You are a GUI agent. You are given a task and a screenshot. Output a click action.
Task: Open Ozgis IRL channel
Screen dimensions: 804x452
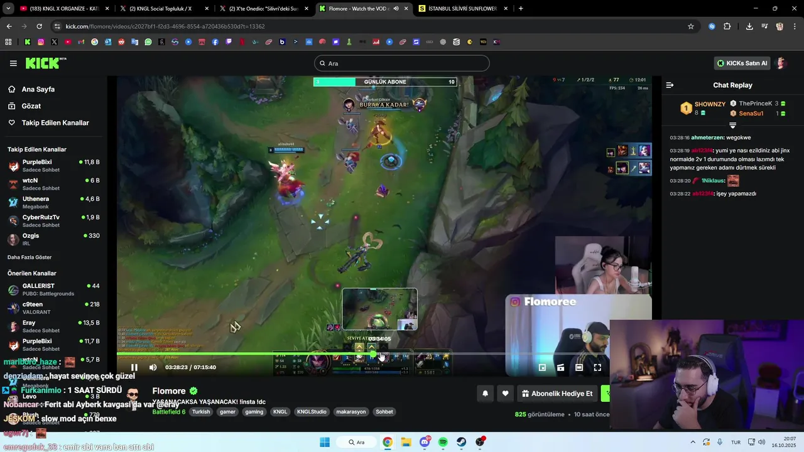click(x=53, y=239)
